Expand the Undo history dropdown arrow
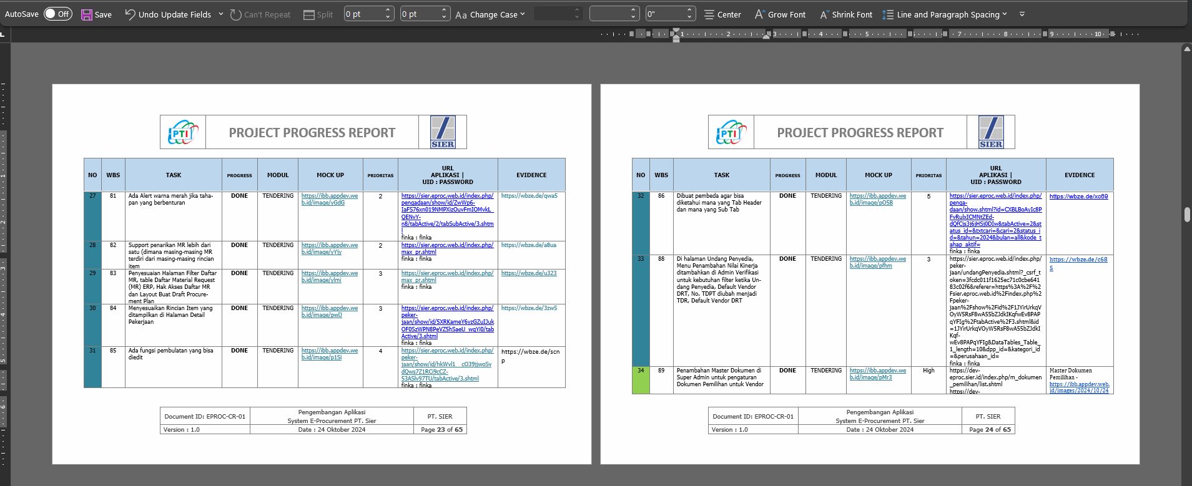Screen dimensions: 1192x486 221,14
